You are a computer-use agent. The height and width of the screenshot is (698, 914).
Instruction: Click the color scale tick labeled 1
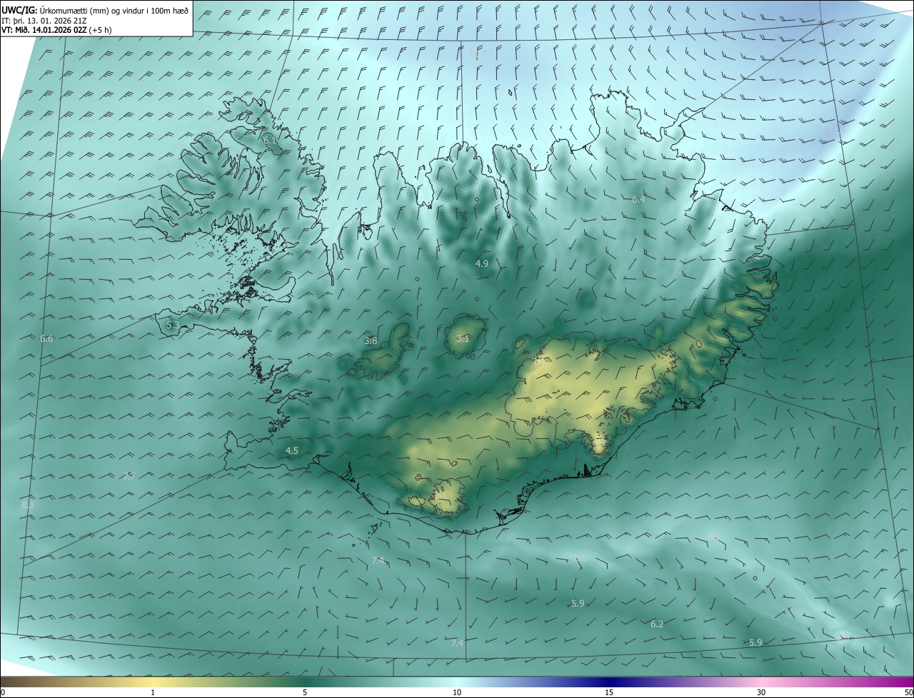pos(153,692)
